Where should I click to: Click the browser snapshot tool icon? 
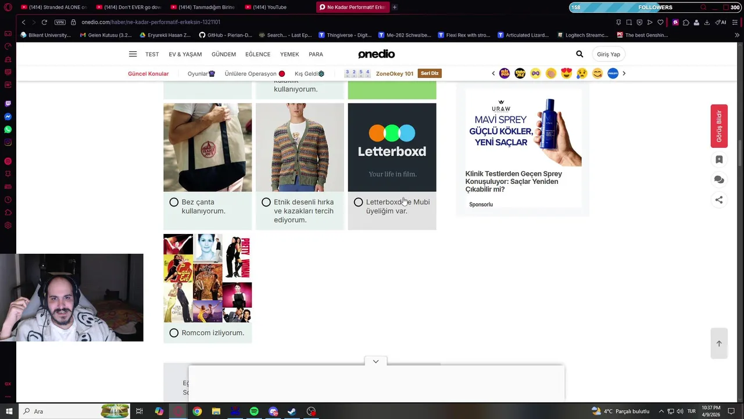point(629,22)
